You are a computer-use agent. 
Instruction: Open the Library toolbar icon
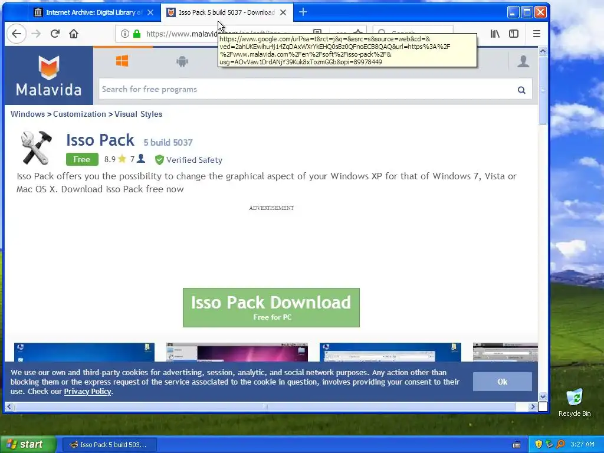point(495,34)
